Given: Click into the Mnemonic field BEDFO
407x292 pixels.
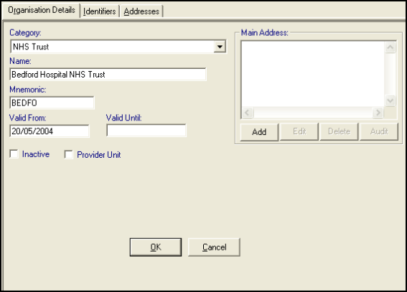Looking at the screenshot, I should [52, 103].
